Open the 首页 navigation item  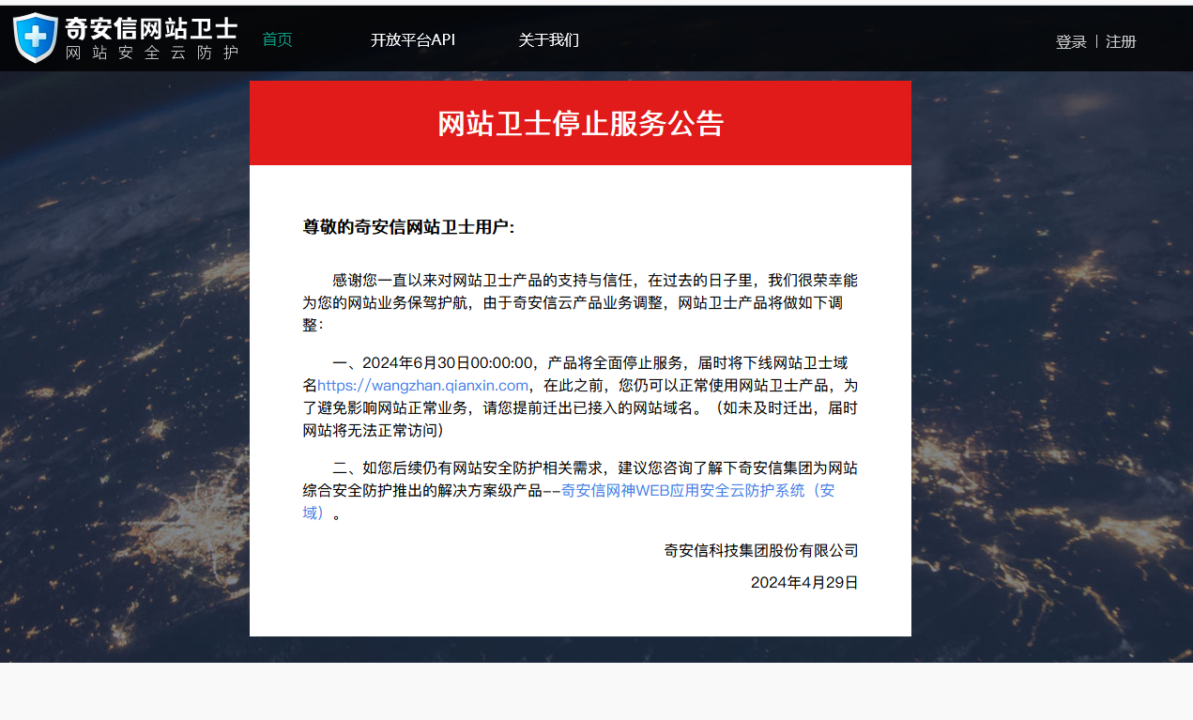[277, 39]
